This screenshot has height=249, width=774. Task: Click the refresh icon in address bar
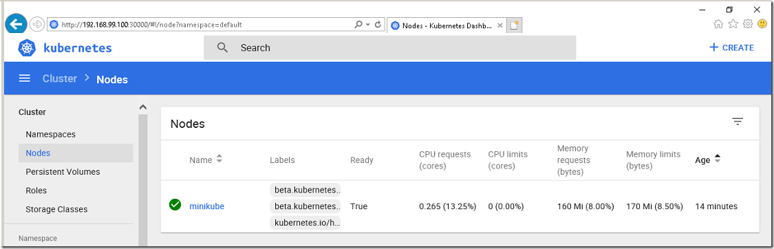378,24
